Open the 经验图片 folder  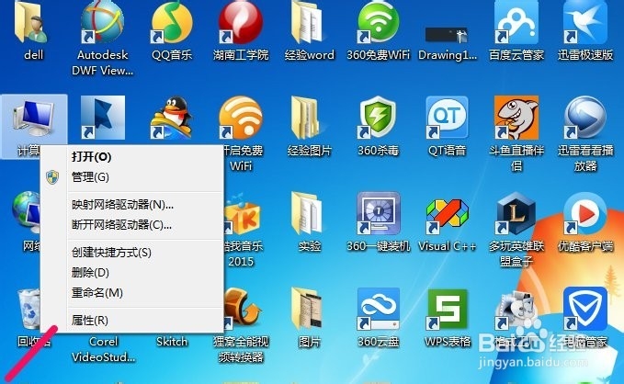tap(307, 118)
